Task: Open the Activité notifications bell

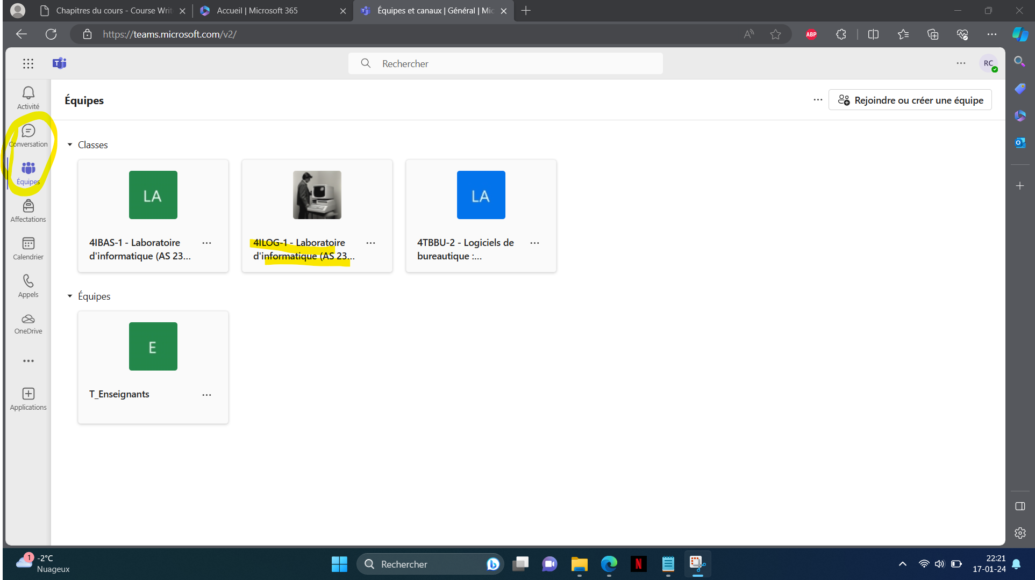Action: pyautogui.click(x=28, y=98)
